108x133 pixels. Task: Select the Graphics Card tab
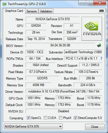pyautogui.click(x=14, y=11)
